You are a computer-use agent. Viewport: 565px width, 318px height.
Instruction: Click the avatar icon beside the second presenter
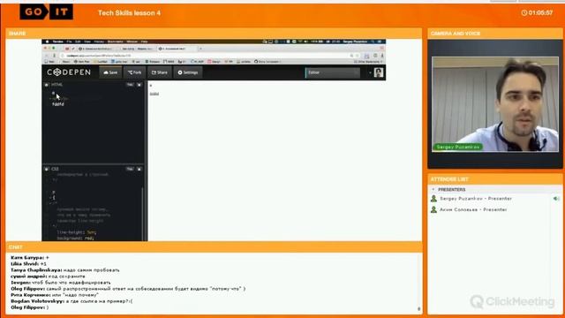433,209
